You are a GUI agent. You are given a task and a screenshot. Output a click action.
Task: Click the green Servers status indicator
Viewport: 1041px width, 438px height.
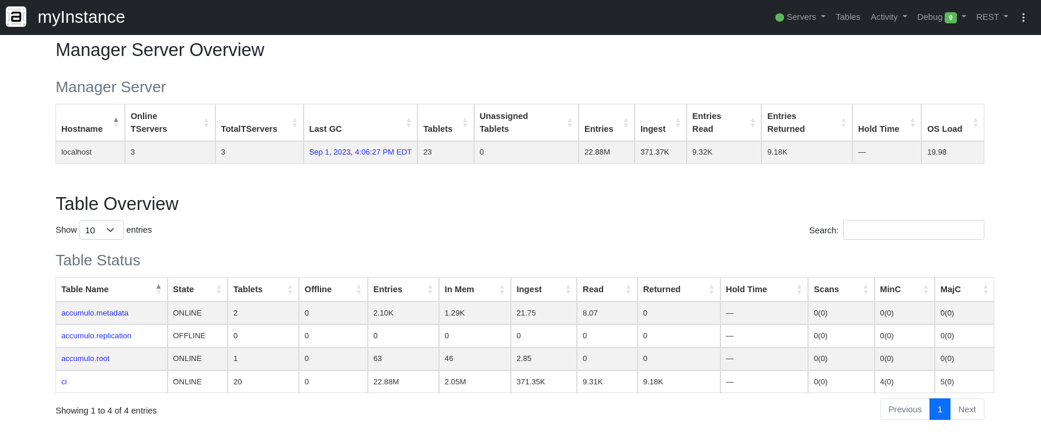click(x=779, y=17)
